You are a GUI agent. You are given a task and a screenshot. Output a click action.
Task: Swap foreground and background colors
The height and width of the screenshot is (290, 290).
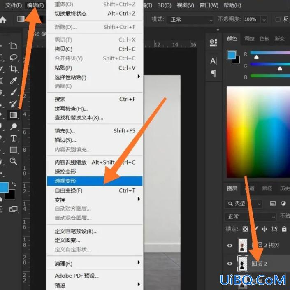point(14,184)
